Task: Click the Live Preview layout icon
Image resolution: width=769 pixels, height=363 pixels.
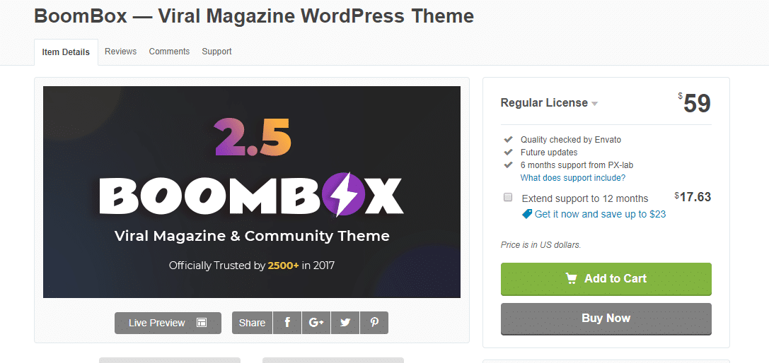Action: pyautogui.click(x=202, y=322)
